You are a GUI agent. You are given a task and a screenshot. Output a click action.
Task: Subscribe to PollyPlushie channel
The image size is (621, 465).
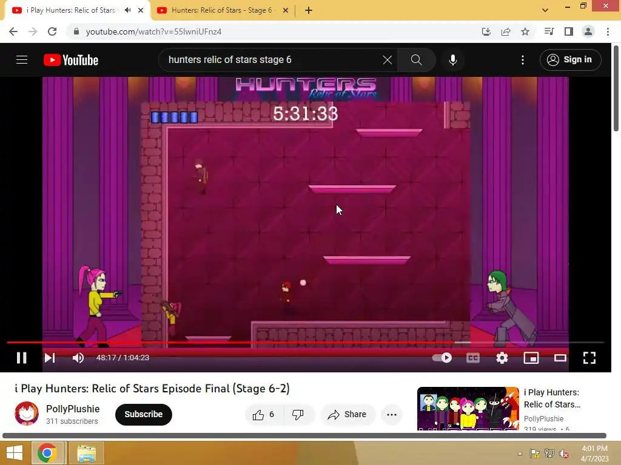(143, 414)
